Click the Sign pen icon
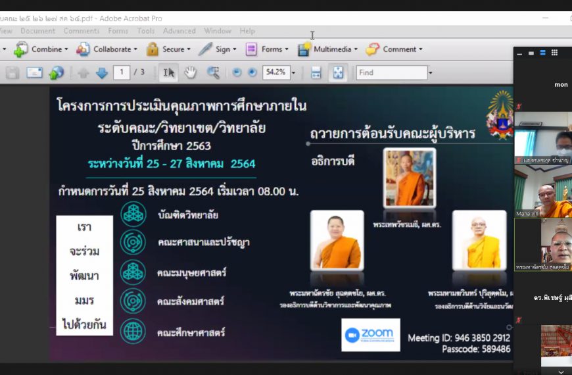The image size is (572, 375). 205,49
